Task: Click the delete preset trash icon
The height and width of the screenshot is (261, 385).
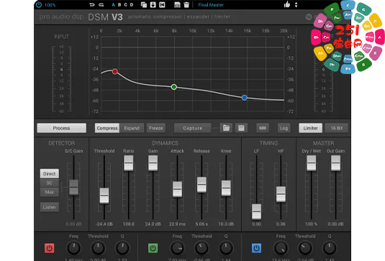Action: click(x=186, y=4)
